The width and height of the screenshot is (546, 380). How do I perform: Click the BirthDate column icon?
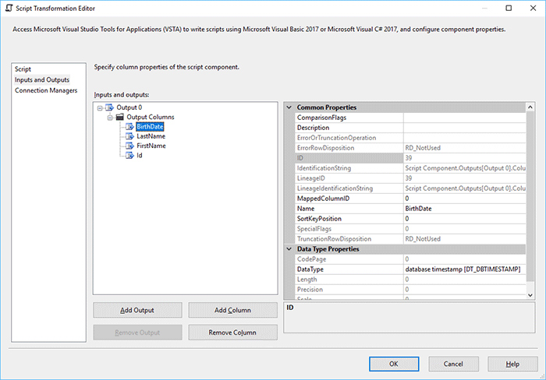[129, 127]
